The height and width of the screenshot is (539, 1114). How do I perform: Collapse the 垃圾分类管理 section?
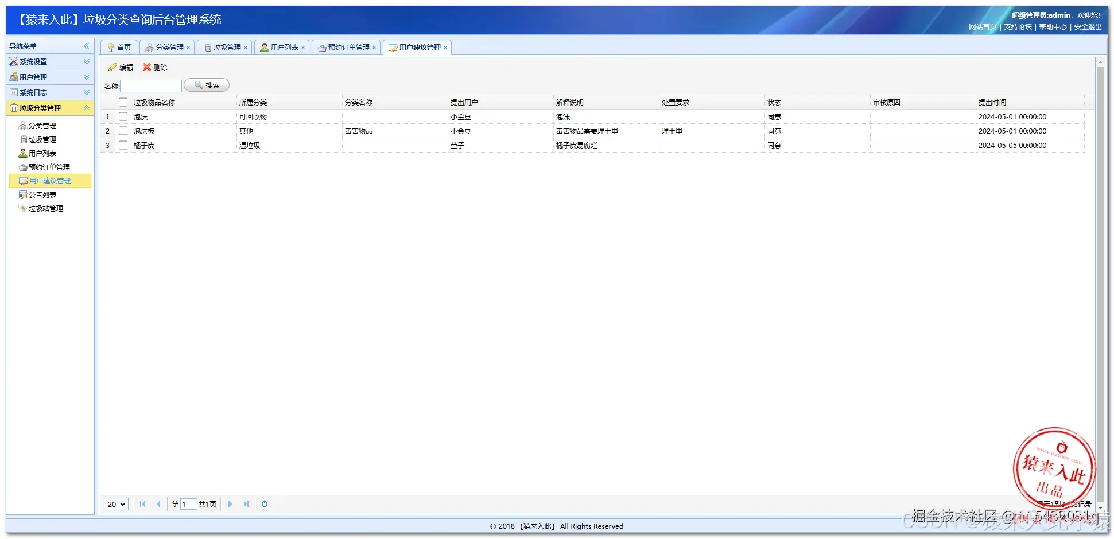tap(50, 108)
